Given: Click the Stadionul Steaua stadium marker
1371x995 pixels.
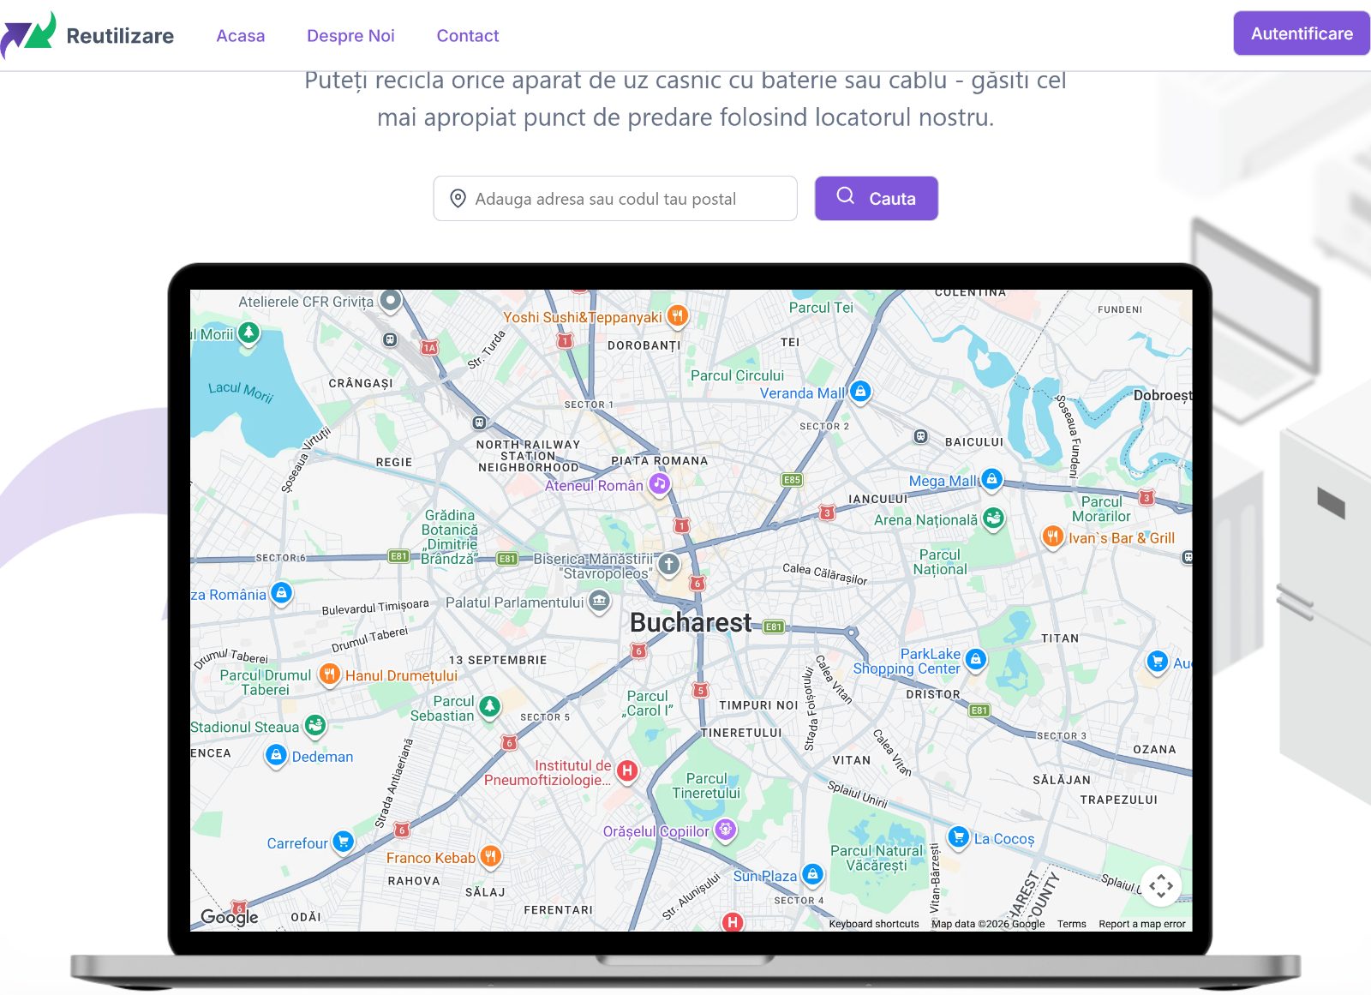Looking at the screenshot, I should [x=315, y=726].
